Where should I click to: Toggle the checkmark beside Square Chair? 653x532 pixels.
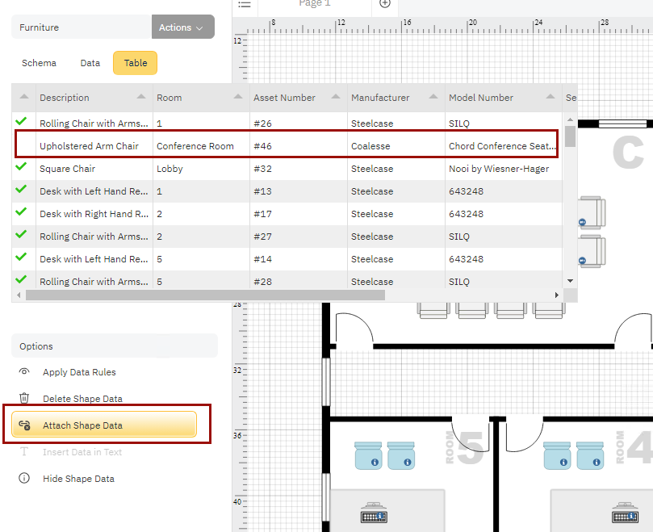tap(23, 169)
